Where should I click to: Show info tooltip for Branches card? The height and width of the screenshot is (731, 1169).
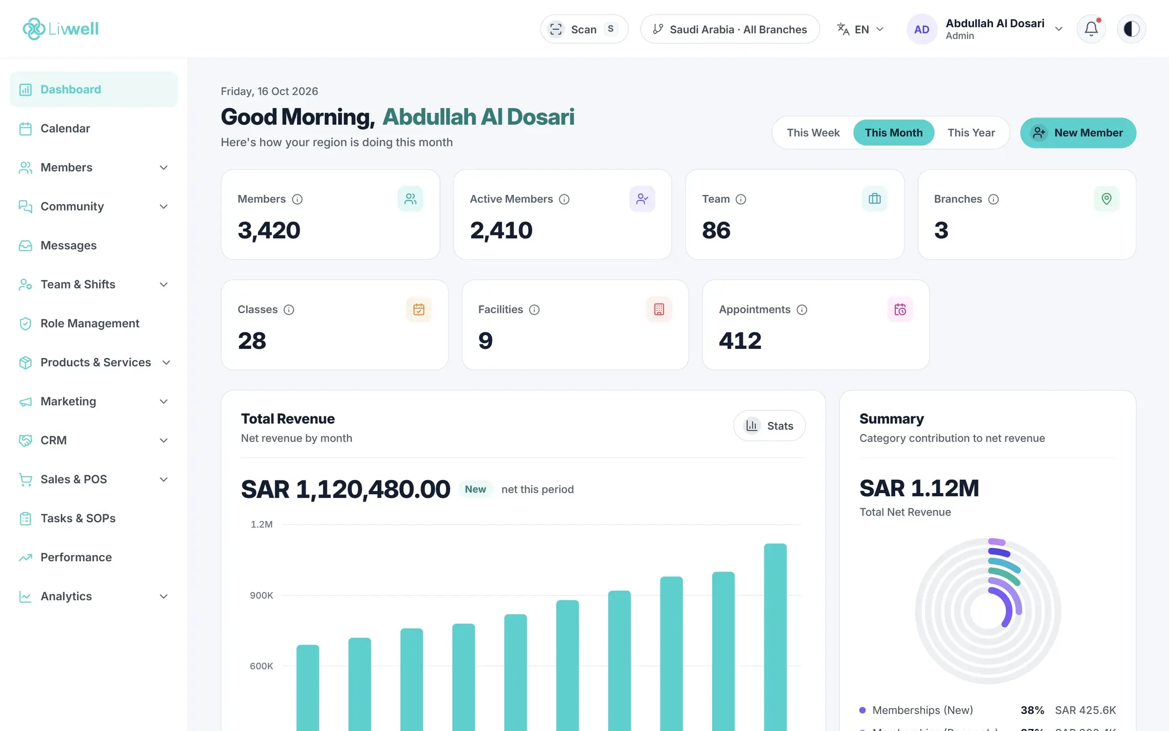[x=993, y=199]
